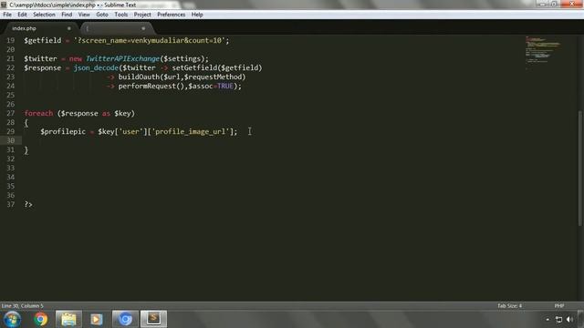
Task: Open the media player taskbar icon
Action: (x=97, y=319)
